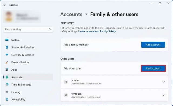The height and width of the screenshot is (106, 173).
Task: Add account for a family member
Action: [153, 45]
